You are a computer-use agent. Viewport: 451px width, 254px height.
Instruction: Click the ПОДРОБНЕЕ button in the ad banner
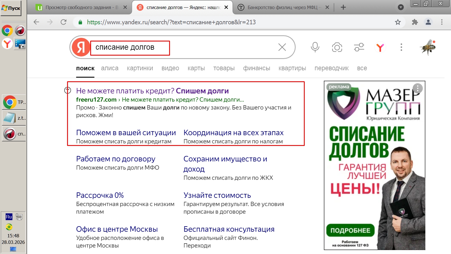click(350, 230)
